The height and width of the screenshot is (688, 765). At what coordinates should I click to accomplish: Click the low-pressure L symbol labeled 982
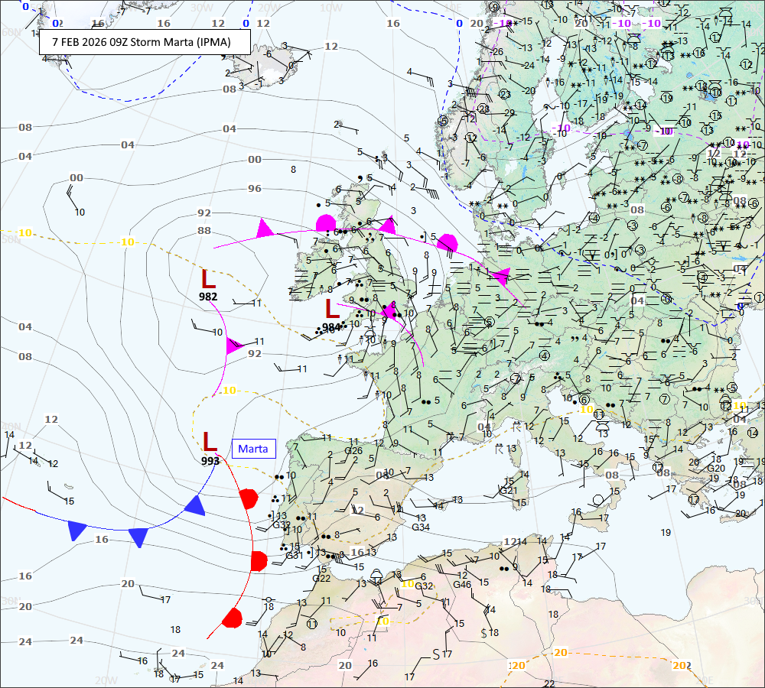pyautogui.click(x=207, y=278)
